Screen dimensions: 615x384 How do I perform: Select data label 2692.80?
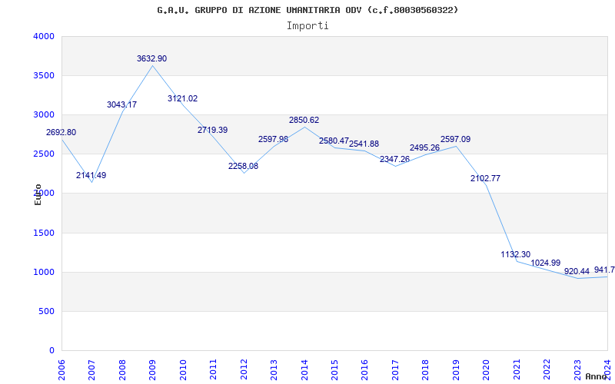[x=61, y=132]
